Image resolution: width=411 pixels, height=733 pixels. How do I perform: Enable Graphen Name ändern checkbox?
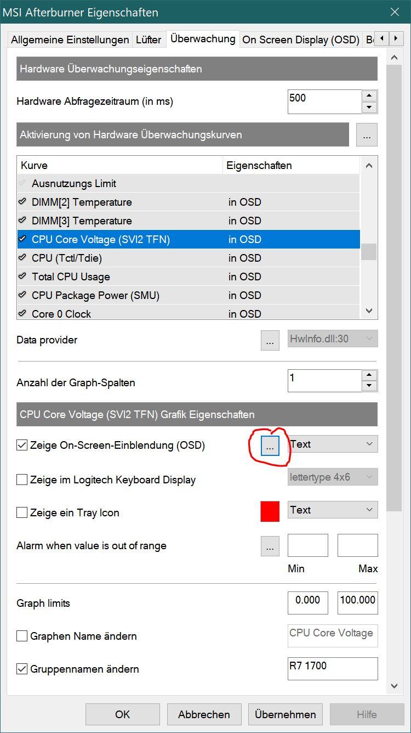click(x=22, y=636)
